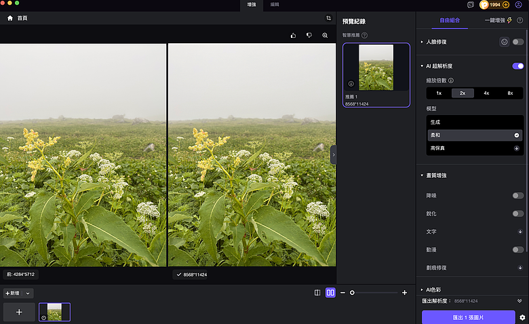Open help for 智慧推薦
Viewport: 529px width, 324px height.
364,35
